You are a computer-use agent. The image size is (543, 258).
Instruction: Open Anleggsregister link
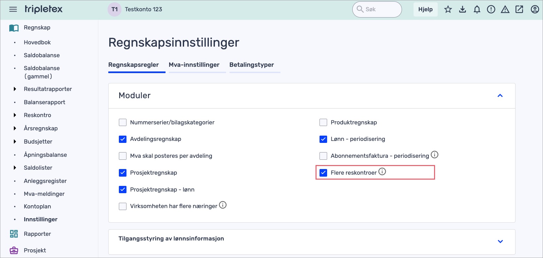click(45, 181)
